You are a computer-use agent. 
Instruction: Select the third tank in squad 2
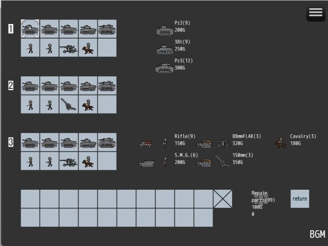(x=69, y=86)
